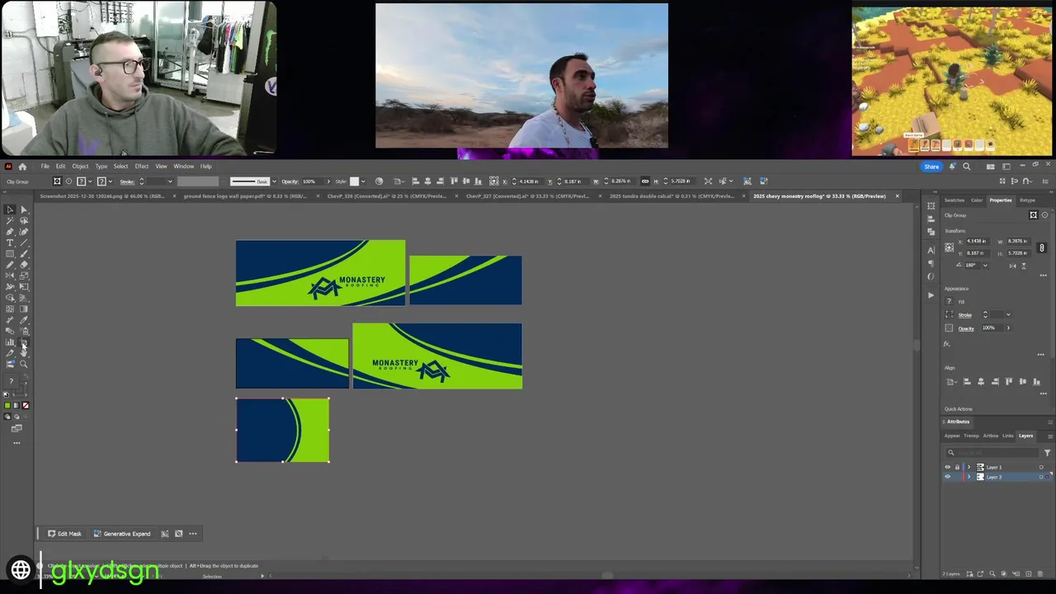Click the Layers search field
1056x594 pixels.
(994, 452)
